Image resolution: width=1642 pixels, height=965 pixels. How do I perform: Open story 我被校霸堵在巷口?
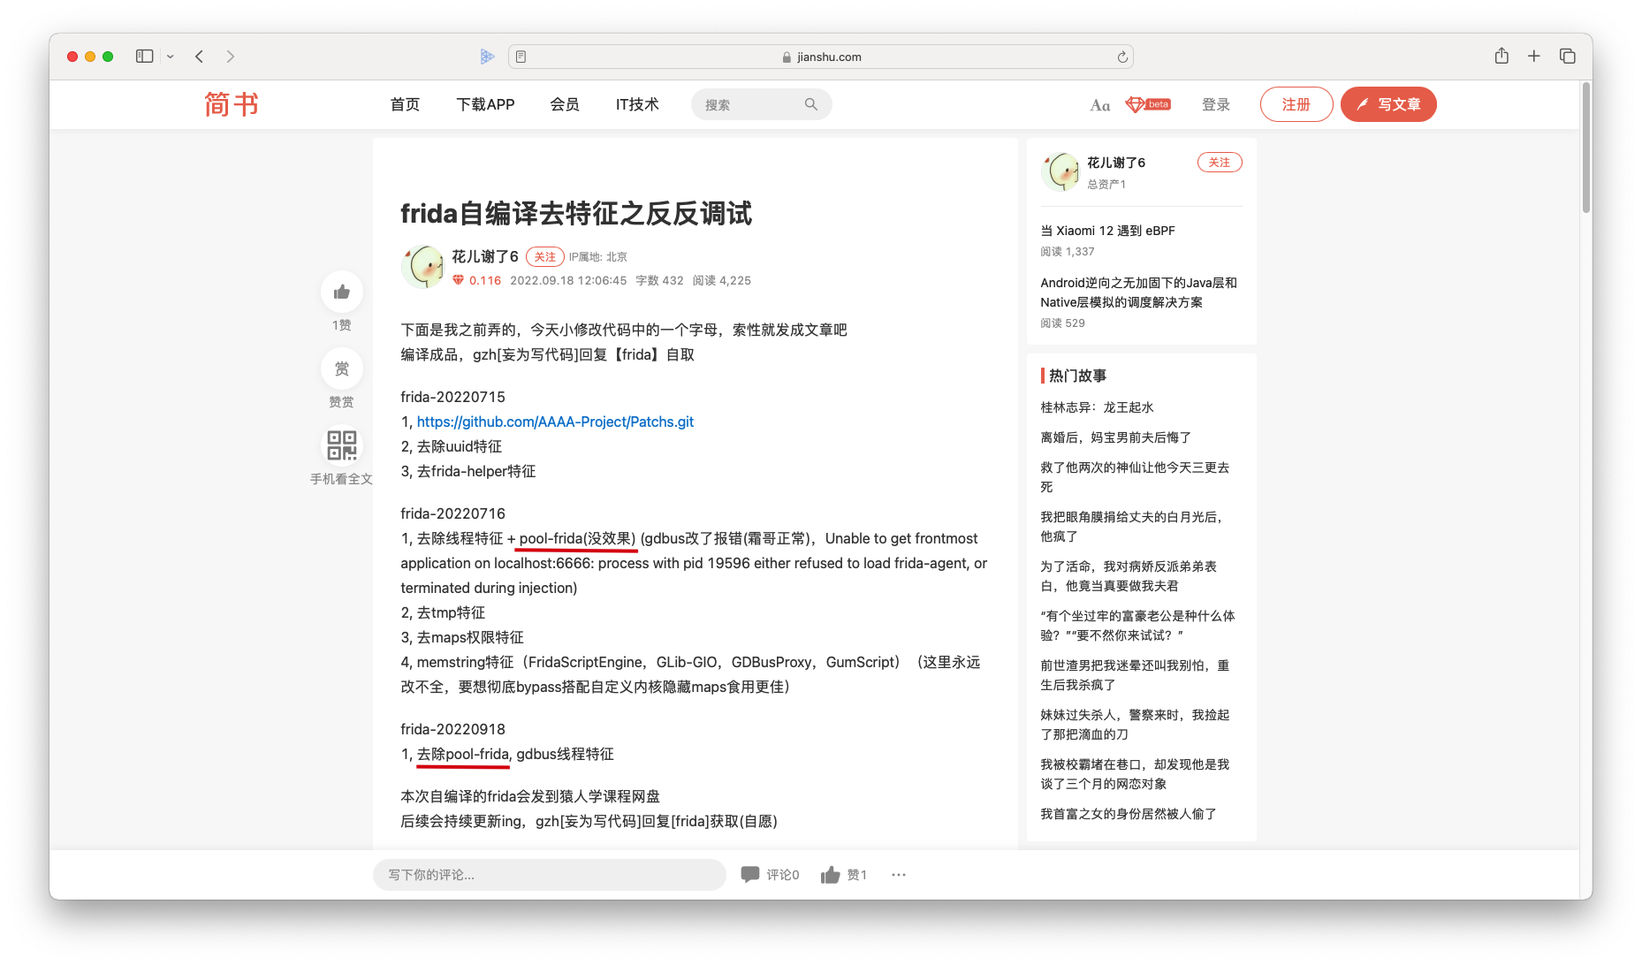[x=1135, y=774]
